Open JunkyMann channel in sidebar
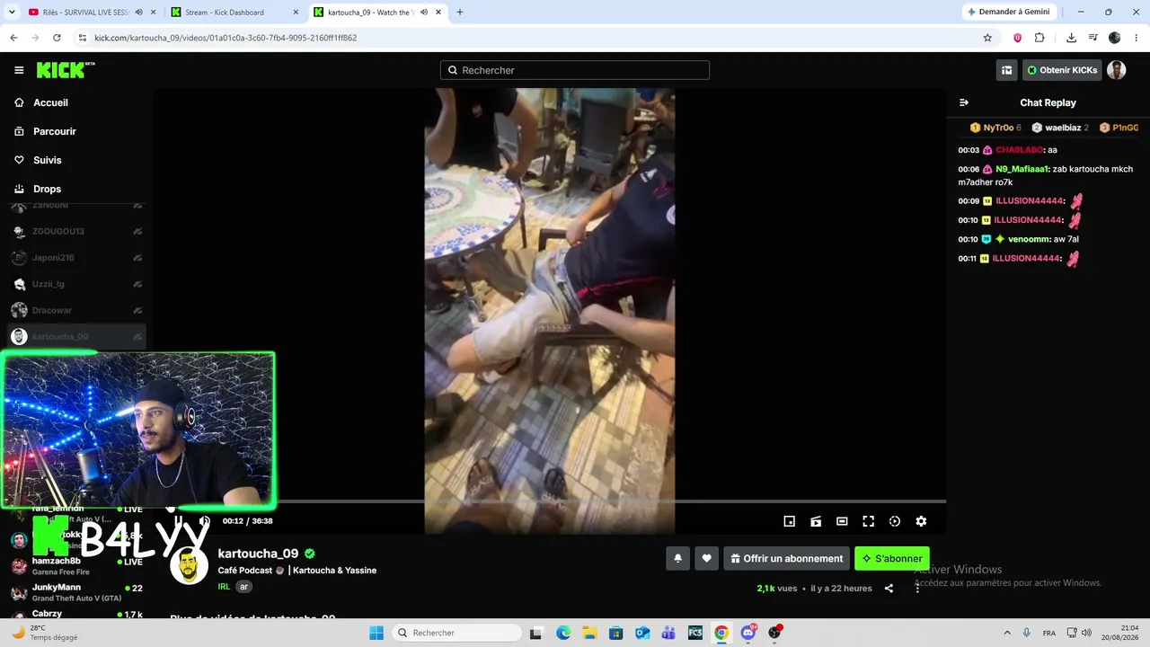This screenshot has width=1150, height=647. (76, 592)
